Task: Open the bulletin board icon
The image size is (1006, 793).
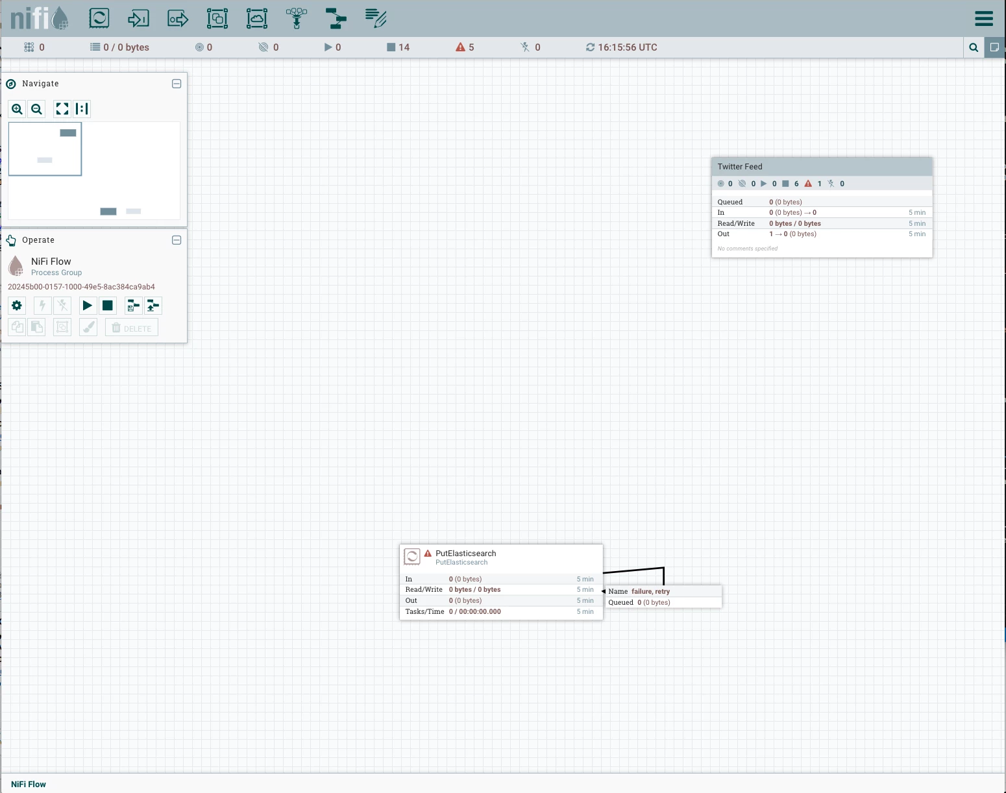Action: 994,47
